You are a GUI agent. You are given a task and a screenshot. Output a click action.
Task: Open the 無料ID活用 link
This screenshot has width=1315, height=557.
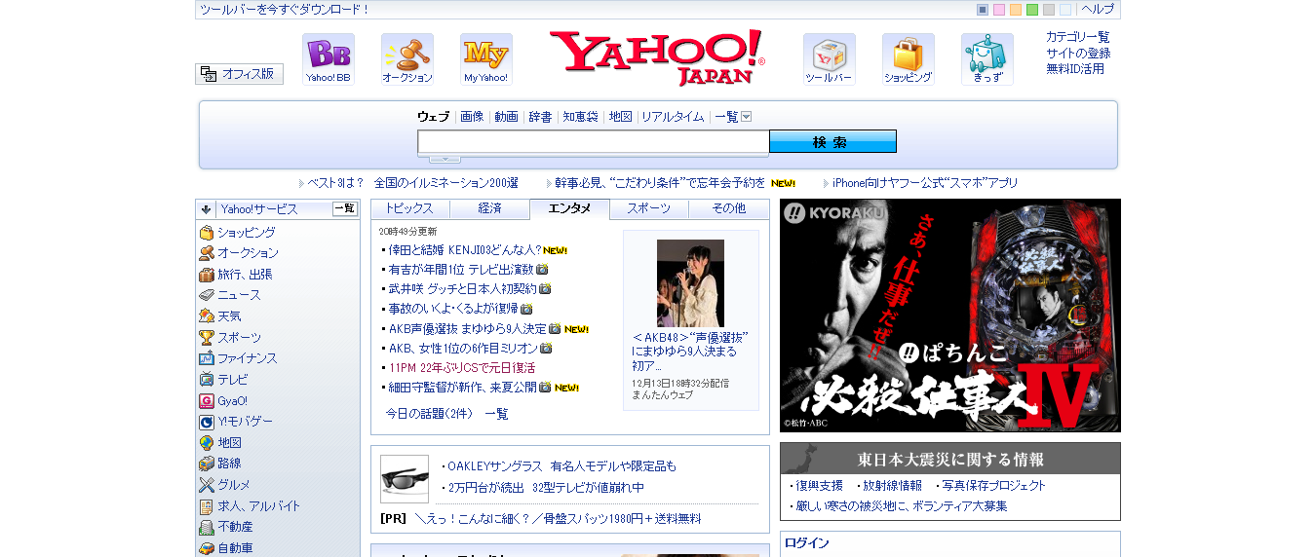1075,68
